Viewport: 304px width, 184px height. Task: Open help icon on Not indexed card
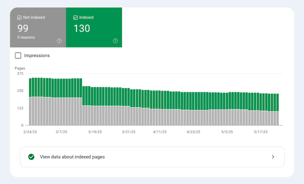(59, 41)
